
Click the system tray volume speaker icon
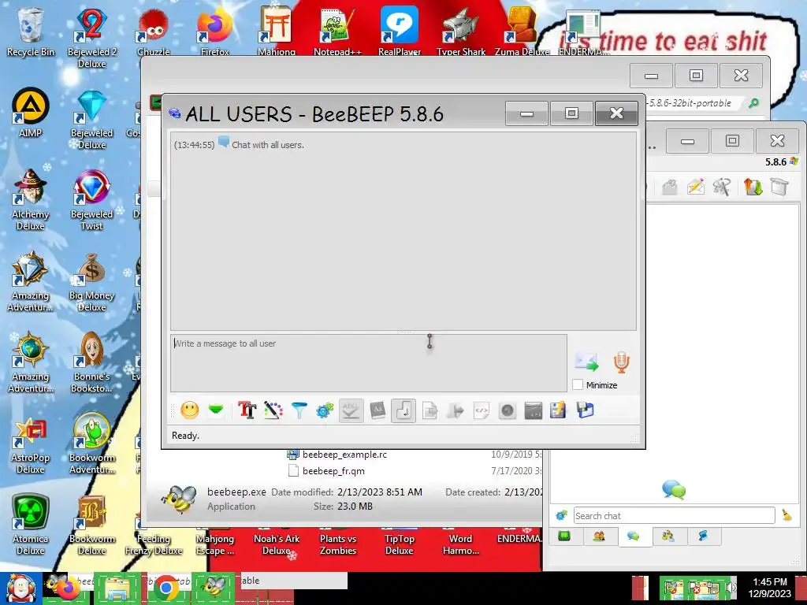pyautogui.click(x=731, y=588)
